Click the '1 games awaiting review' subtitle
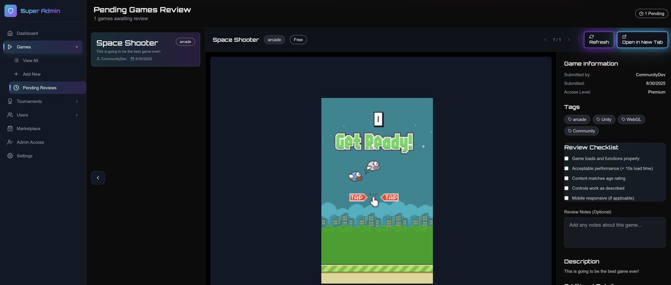 pos(121,19)
